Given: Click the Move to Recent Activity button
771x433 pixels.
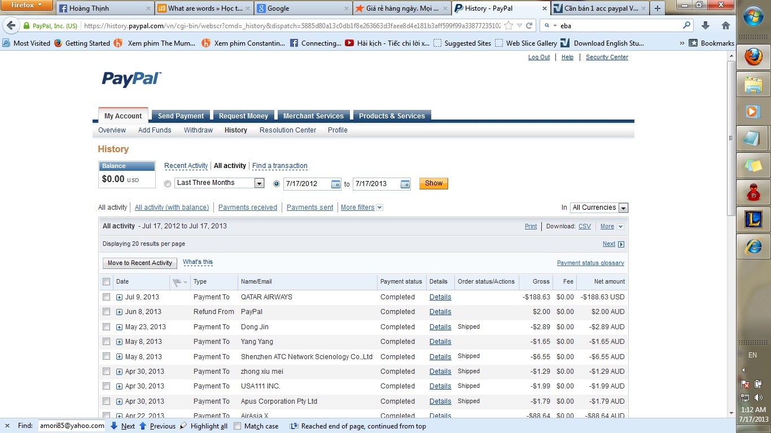Looking at the screenshot, I should tap(140, 263).
